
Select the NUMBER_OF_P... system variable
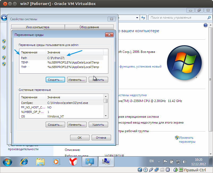point(61,112)
